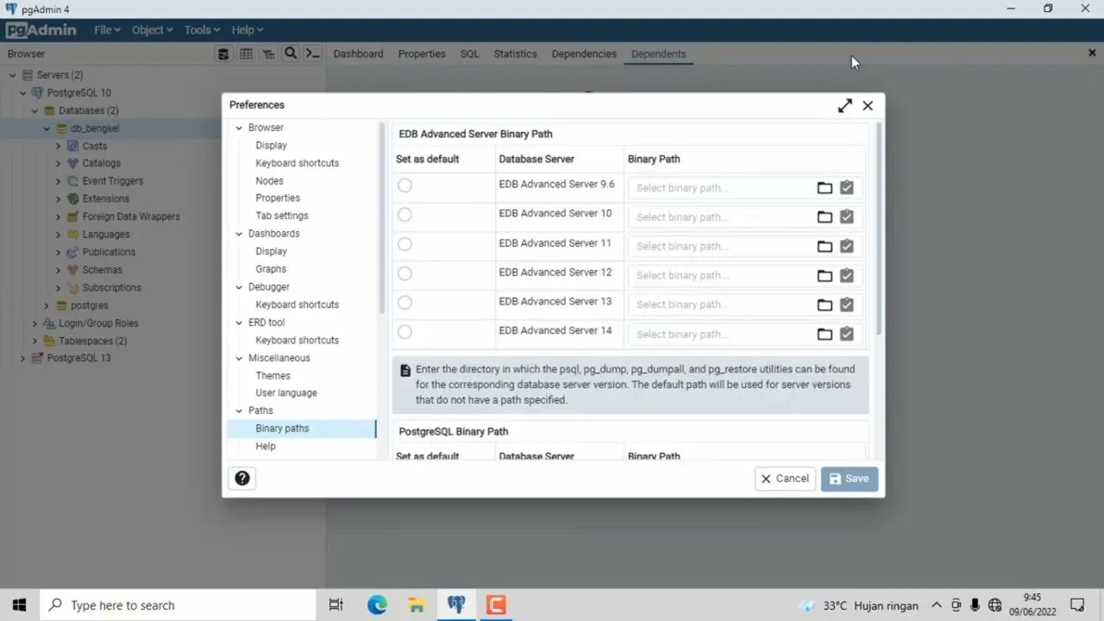The image size is (1104, 621).
Task: Click the Cancel button
Action: coord(785,479)
